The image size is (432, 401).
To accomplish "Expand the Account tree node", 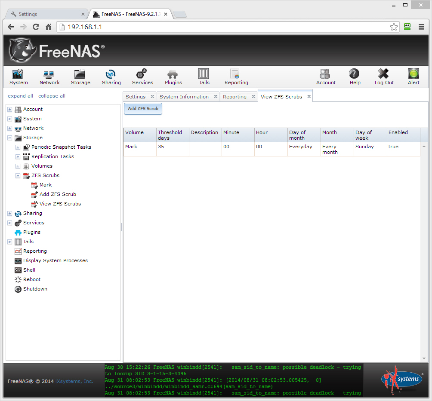I will 9,110.
